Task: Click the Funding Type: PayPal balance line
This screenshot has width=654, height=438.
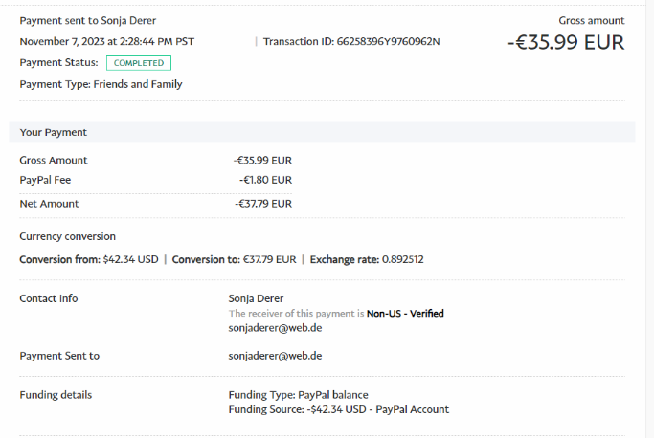Action: click(298, 395)
